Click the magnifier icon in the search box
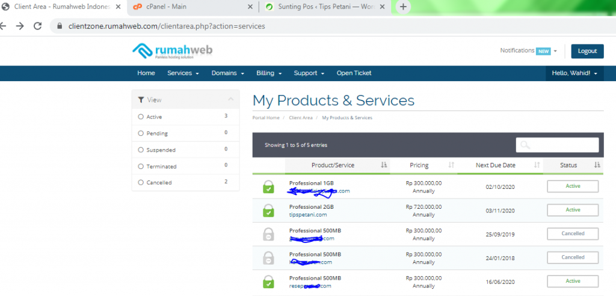 click(x=525, y=145)
